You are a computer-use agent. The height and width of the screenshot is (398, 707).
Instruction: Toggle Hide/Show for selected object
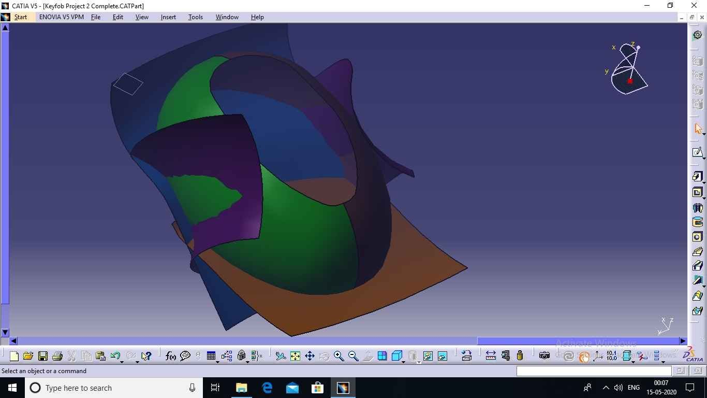point(428,356)
